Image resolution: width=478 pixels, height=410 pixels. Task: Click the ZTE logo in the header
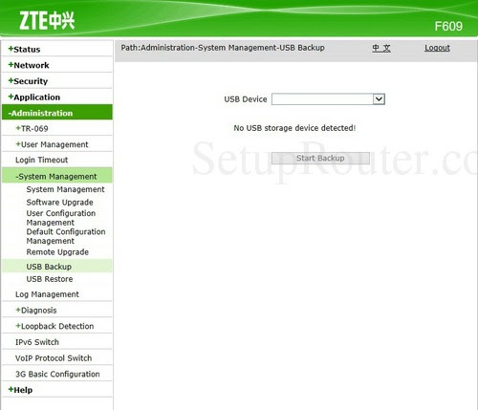[47, 21]
